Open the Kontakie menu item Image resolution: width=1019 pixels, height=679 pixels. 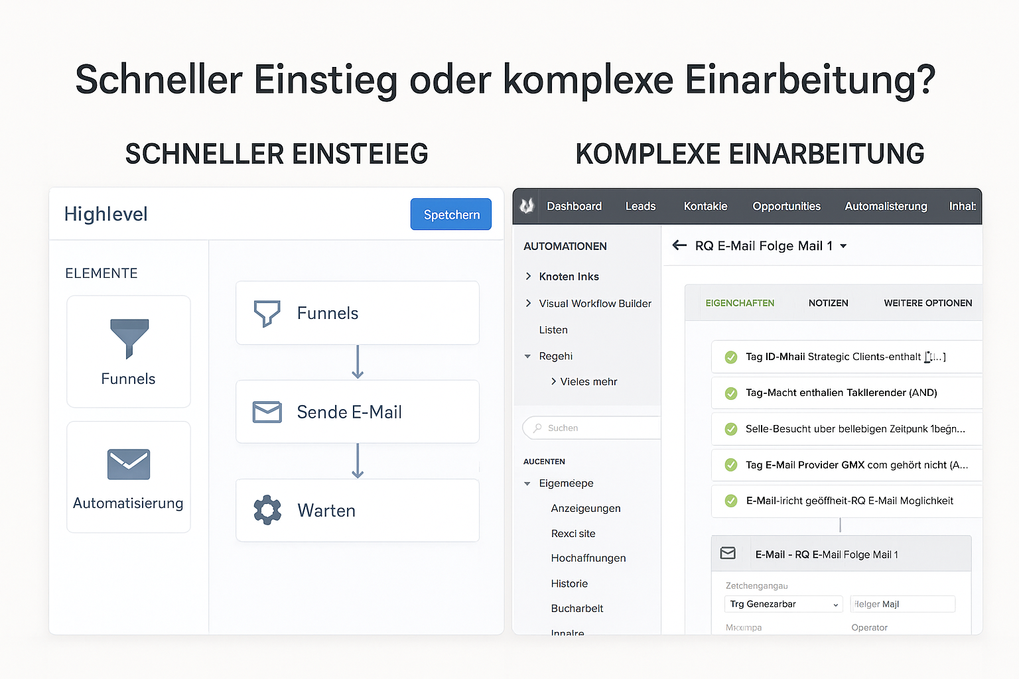[x=705, y=206]
